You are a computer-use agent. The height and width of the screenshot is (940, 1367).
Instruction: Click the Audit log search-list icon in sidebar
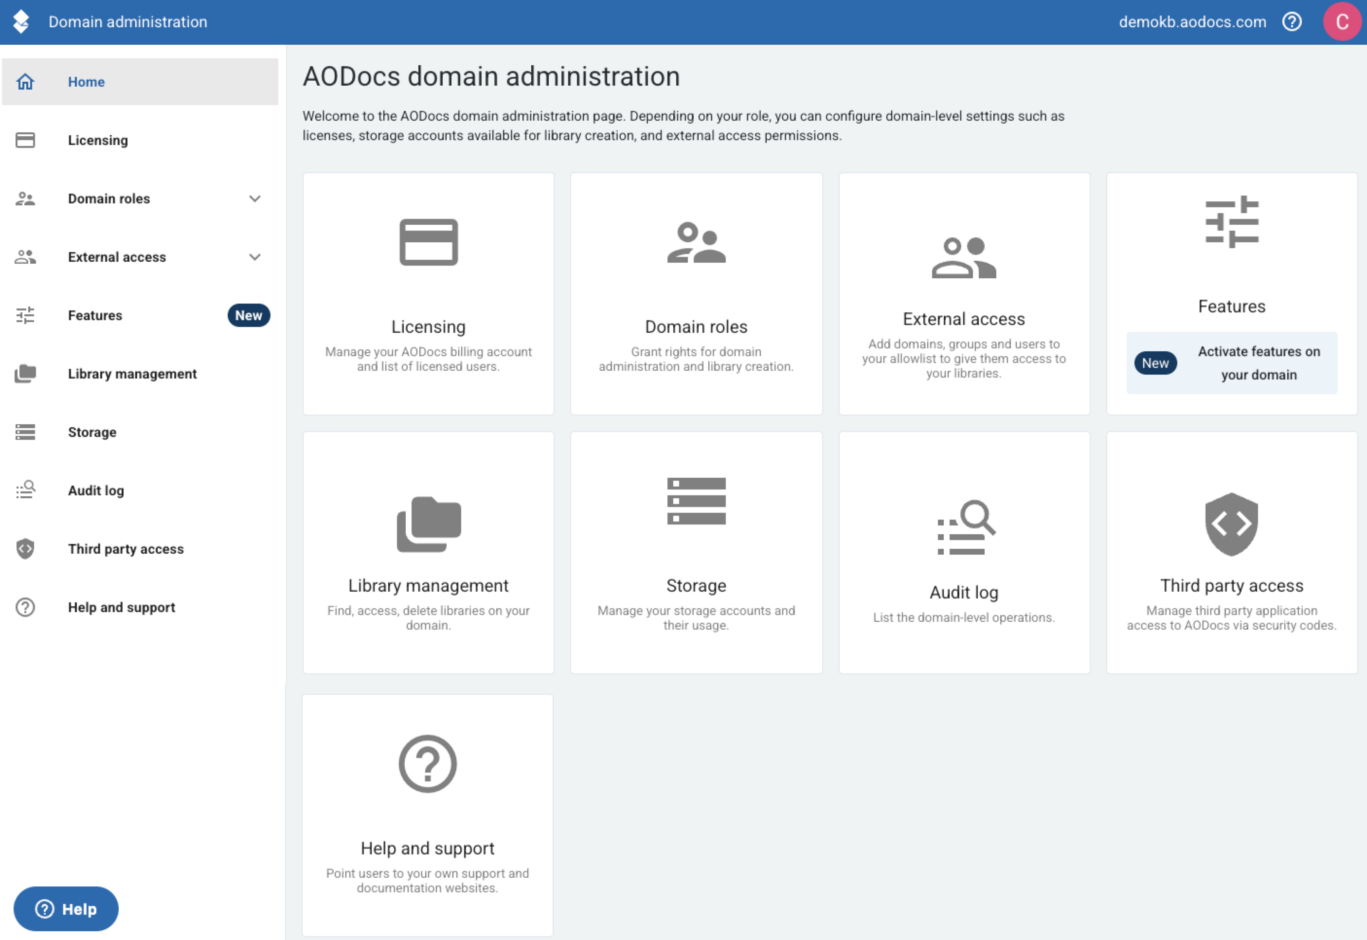(25, 490)
